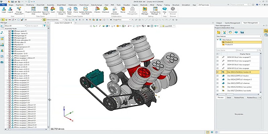The image size is (268, 134).
Task: Click the blue save icon in Team Management
Action: coord(242,32)
